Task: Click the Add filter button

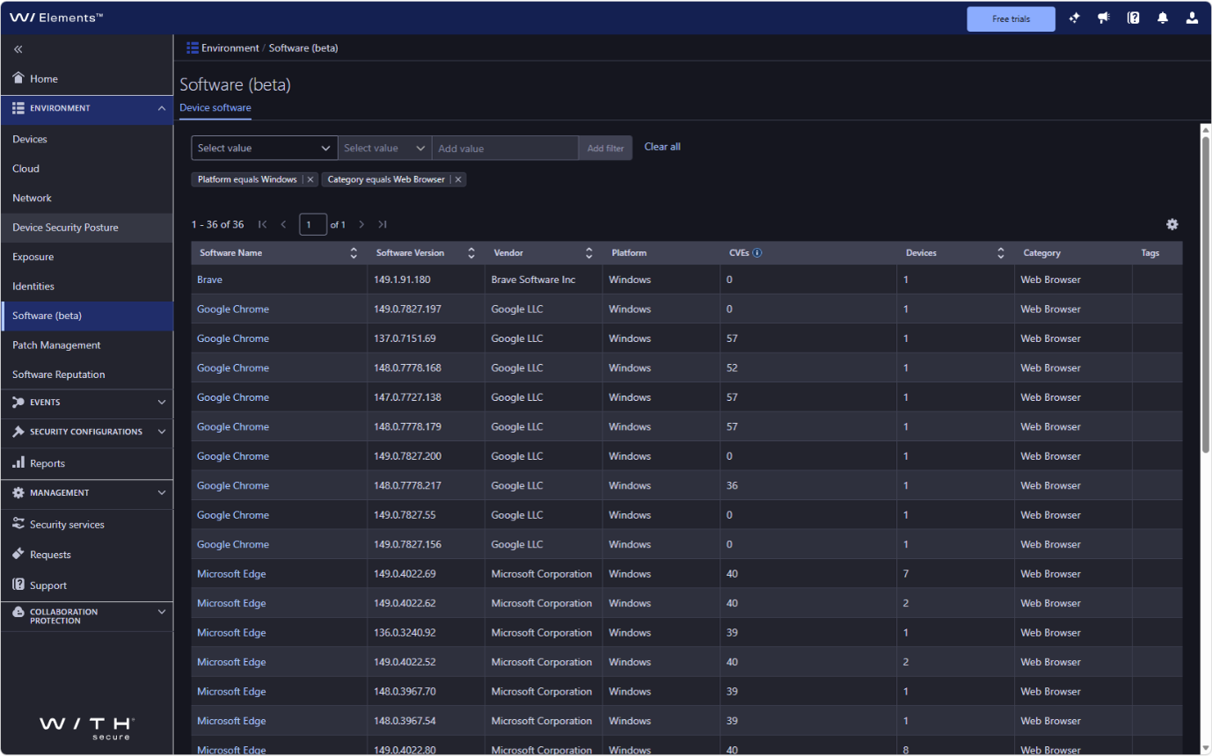Action: 605,148
